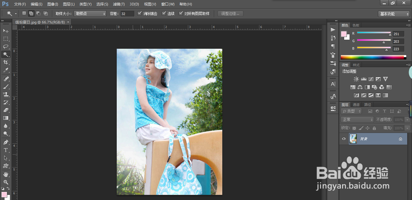
Task: Add a Brightness/Contrast adjustment
Action: 356,79
